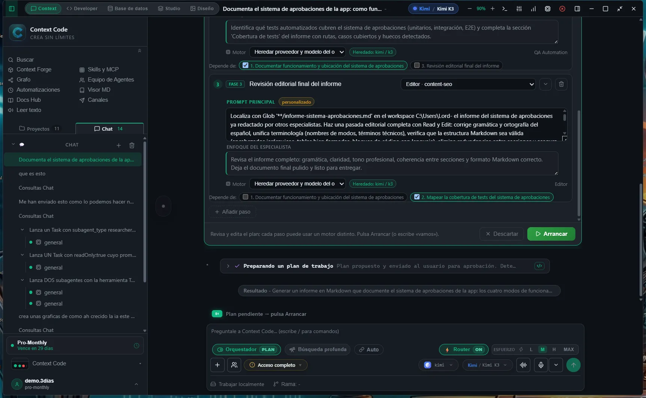
Task: Toggle the Router ON switch
Action: pos(464,350)
